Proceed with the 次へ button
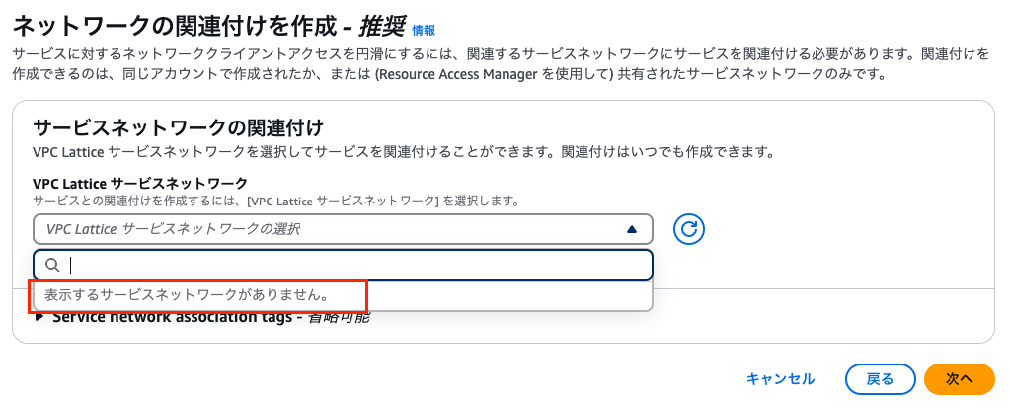This screenshot has width=1011, height=405. click(x=960, y=379)
